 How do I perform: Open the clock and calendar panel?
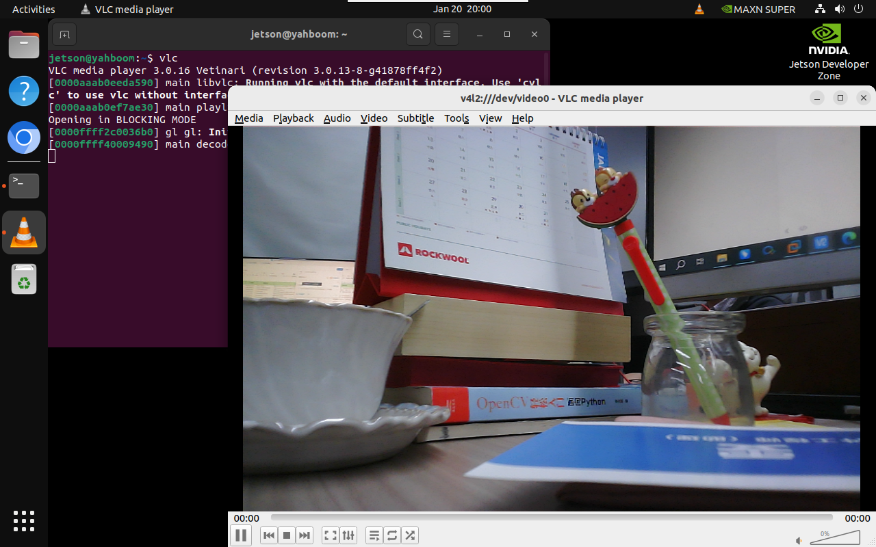(x=462, y=10)
